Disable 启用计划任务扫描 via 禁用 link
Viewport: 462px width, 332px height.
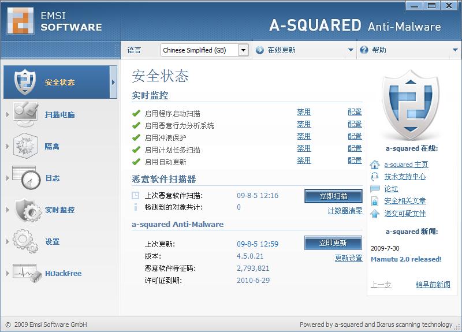[x=304, y=148]
